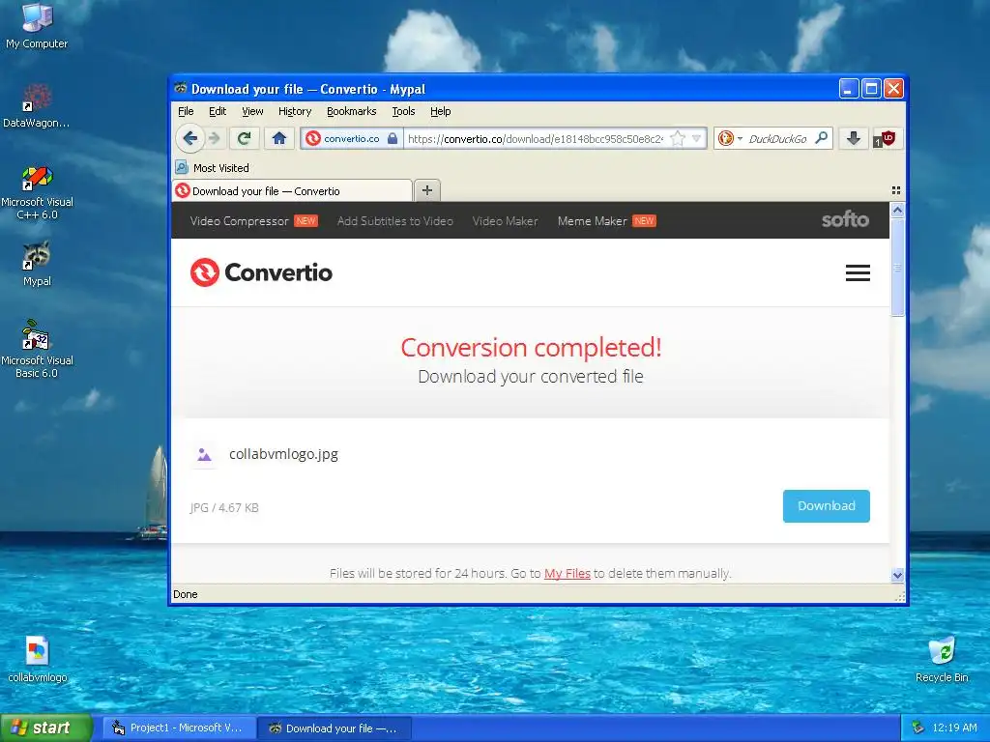The image size is (990, 742).
Task: Select Microsoft Visual C++ 6.0 desktop icon
Action: pos(37,192)
